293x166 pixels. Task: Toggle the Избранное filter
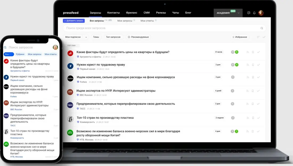tap(240, 37)
